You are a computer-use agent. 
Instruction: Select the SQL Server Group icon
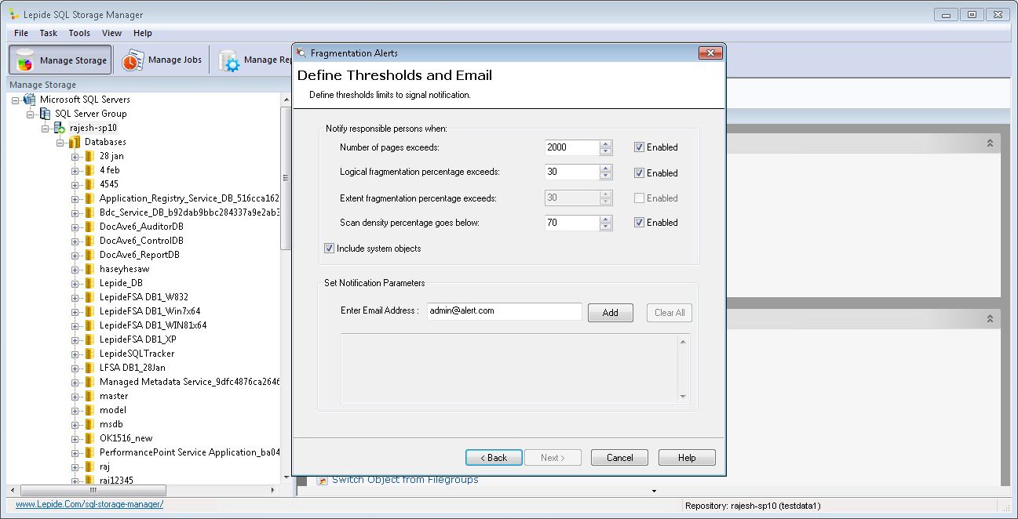tap(45, 114)
